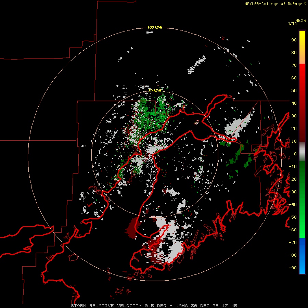Image resolution: width=308 pixels, height=308 pixels.
Task: Select the -60 value on velocity scale
Action: [x=293, y=230]
